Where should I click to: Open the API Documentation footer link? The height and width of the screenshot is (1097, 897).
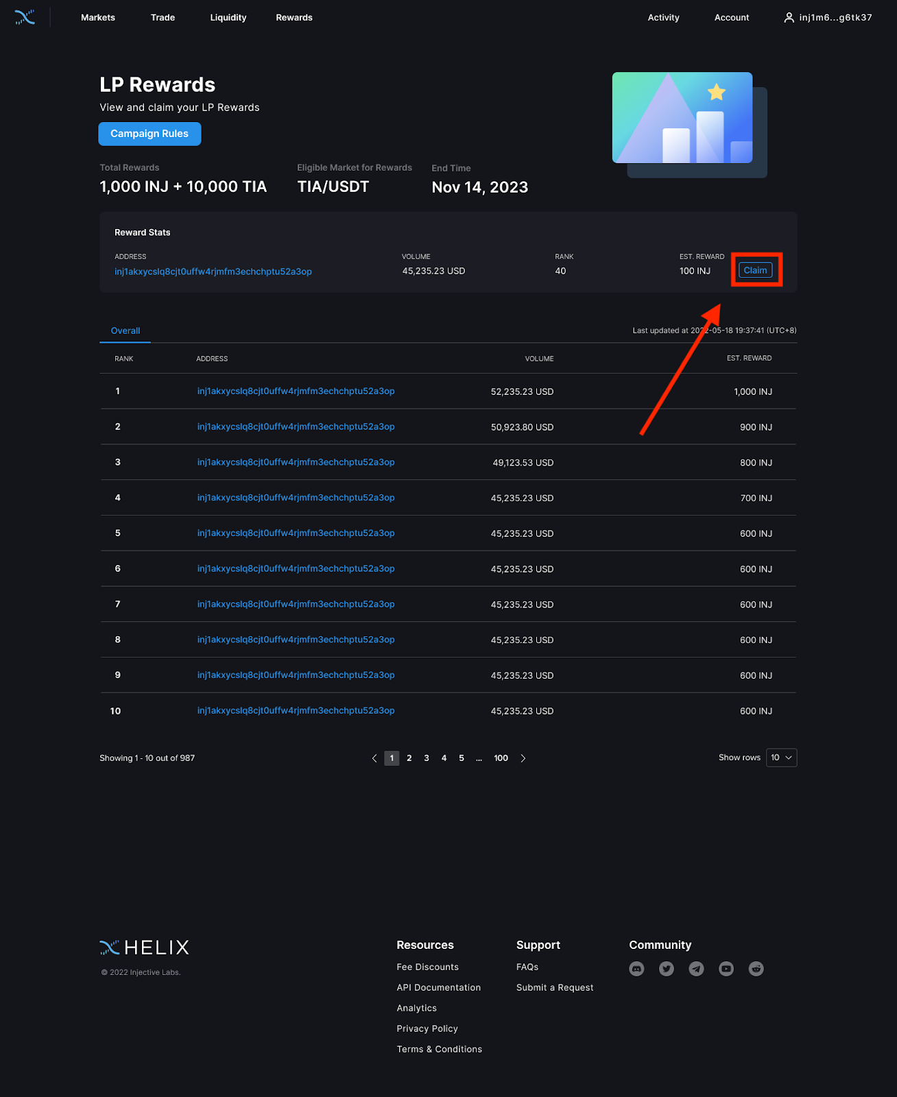point(439,988)
